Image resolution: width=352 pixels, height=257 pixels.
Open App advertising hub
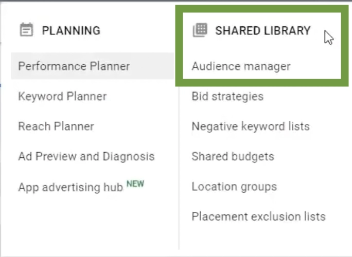(71, 187)
